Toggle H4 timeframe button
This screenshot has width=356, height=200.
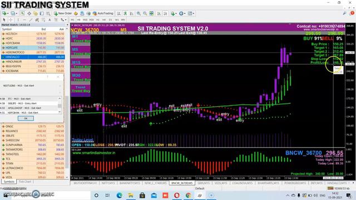pyautogui.click(x=104, y=20)
